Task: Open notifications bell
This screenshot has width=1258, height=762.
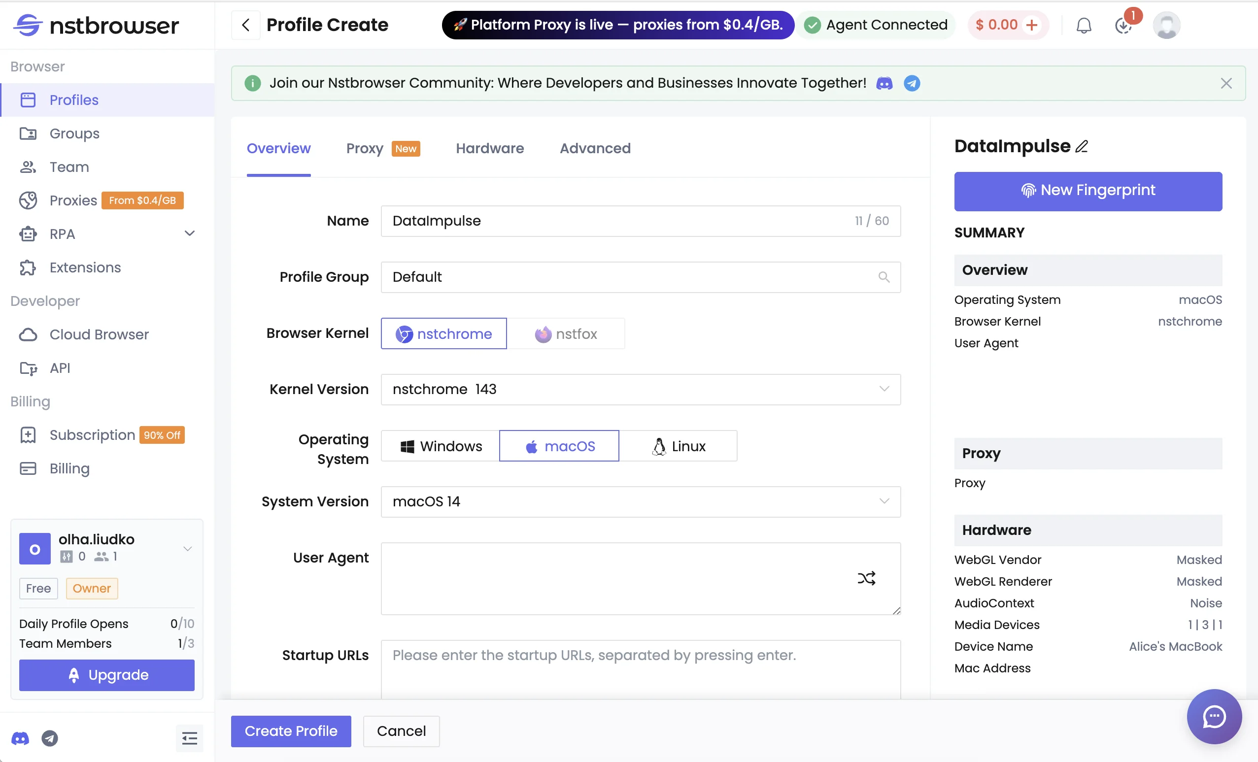Action: click(1084, 25)
